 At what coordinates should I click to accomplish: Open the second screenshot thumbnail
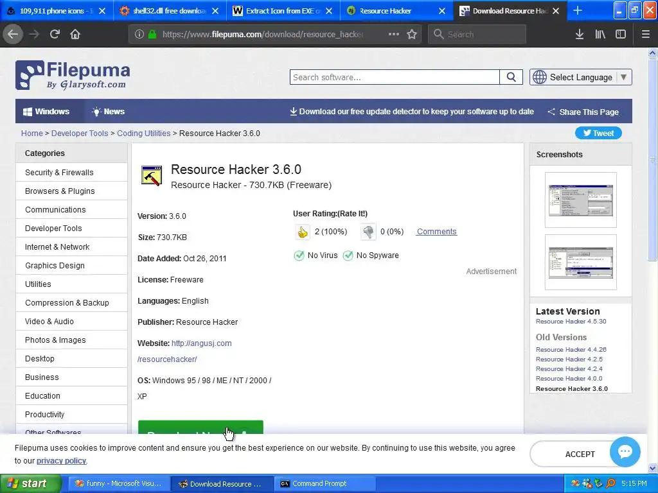click(581, 263)
